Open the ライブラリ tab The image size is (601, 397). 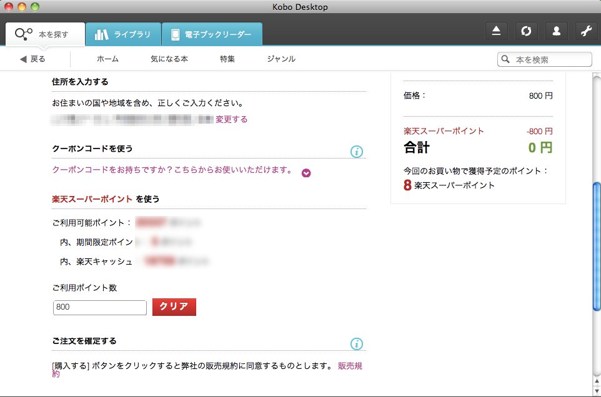click(124, 34)
